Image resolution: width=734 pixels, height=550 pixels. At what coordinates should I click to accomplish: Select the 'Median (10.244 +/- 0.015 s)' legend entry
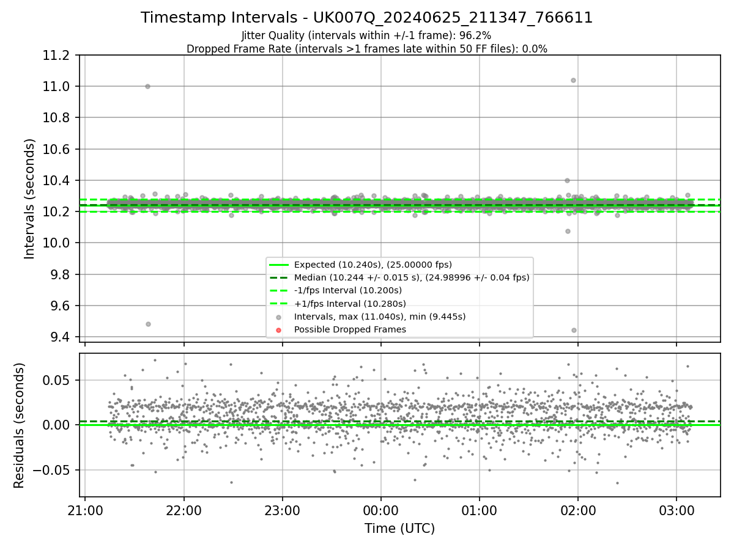tap(412, 277)
